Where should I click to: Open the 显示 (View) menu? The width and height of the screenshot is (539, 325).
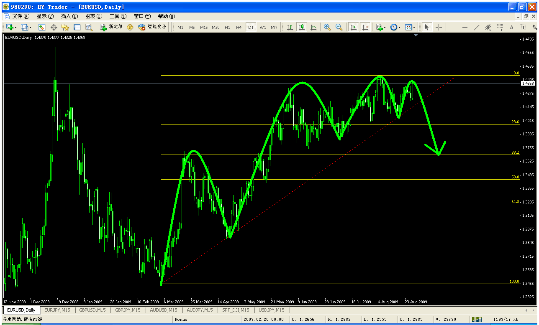point(45,16)
